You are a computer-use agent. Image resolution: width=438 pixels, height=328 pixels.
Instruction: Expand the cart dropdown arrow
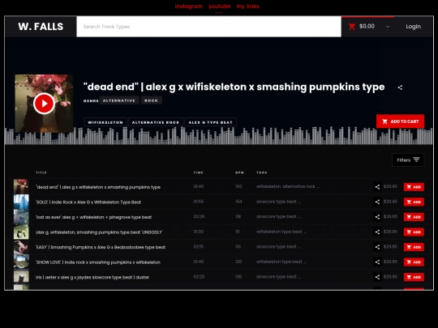[x=388, y=27]
